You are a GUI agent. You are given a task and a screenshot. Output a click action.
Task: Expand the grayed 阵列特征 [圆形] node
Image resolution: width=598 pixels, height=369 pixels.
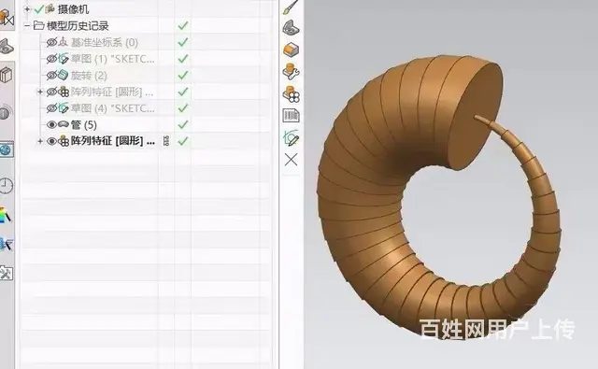[x=40, y=92]
